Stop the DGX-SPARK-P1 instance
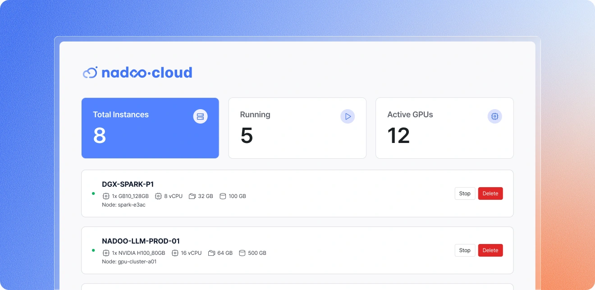This screenshot has width=595, height=290. (465, 193)
